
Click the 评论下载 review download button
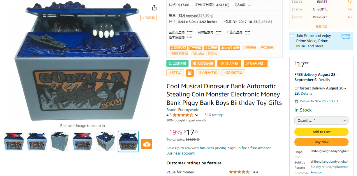(x=229, y=63)
